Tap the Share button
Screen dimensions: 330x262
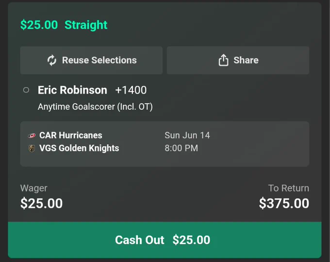point(238,61)
